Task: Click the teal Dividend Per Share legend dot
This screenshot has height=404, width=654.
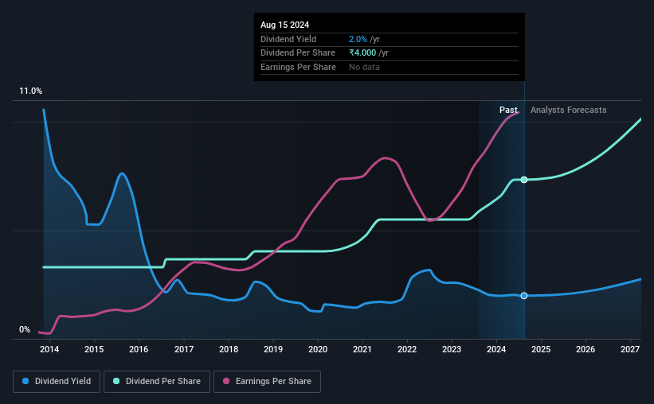Action: pos(116,381)
